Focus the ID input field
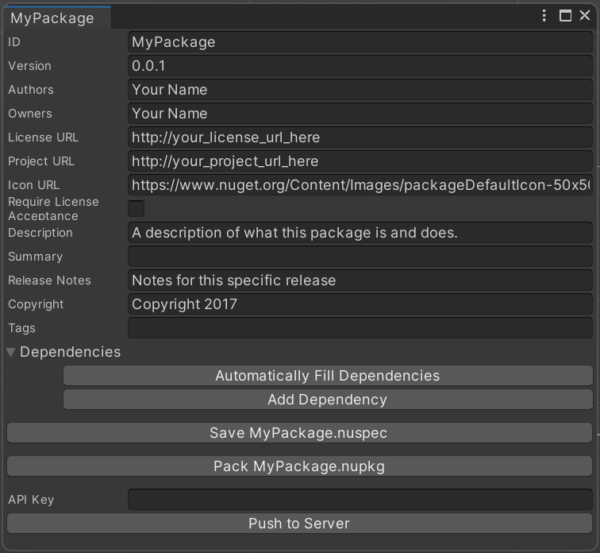 [x=360, y=42]
